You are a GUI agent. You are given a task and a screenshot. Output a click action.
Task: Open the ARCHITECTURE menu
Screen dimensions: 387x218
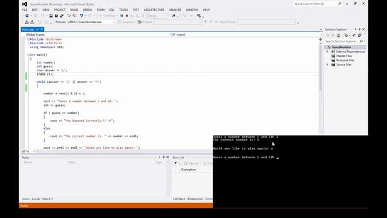pyautogui.click(x=154, y=10)
